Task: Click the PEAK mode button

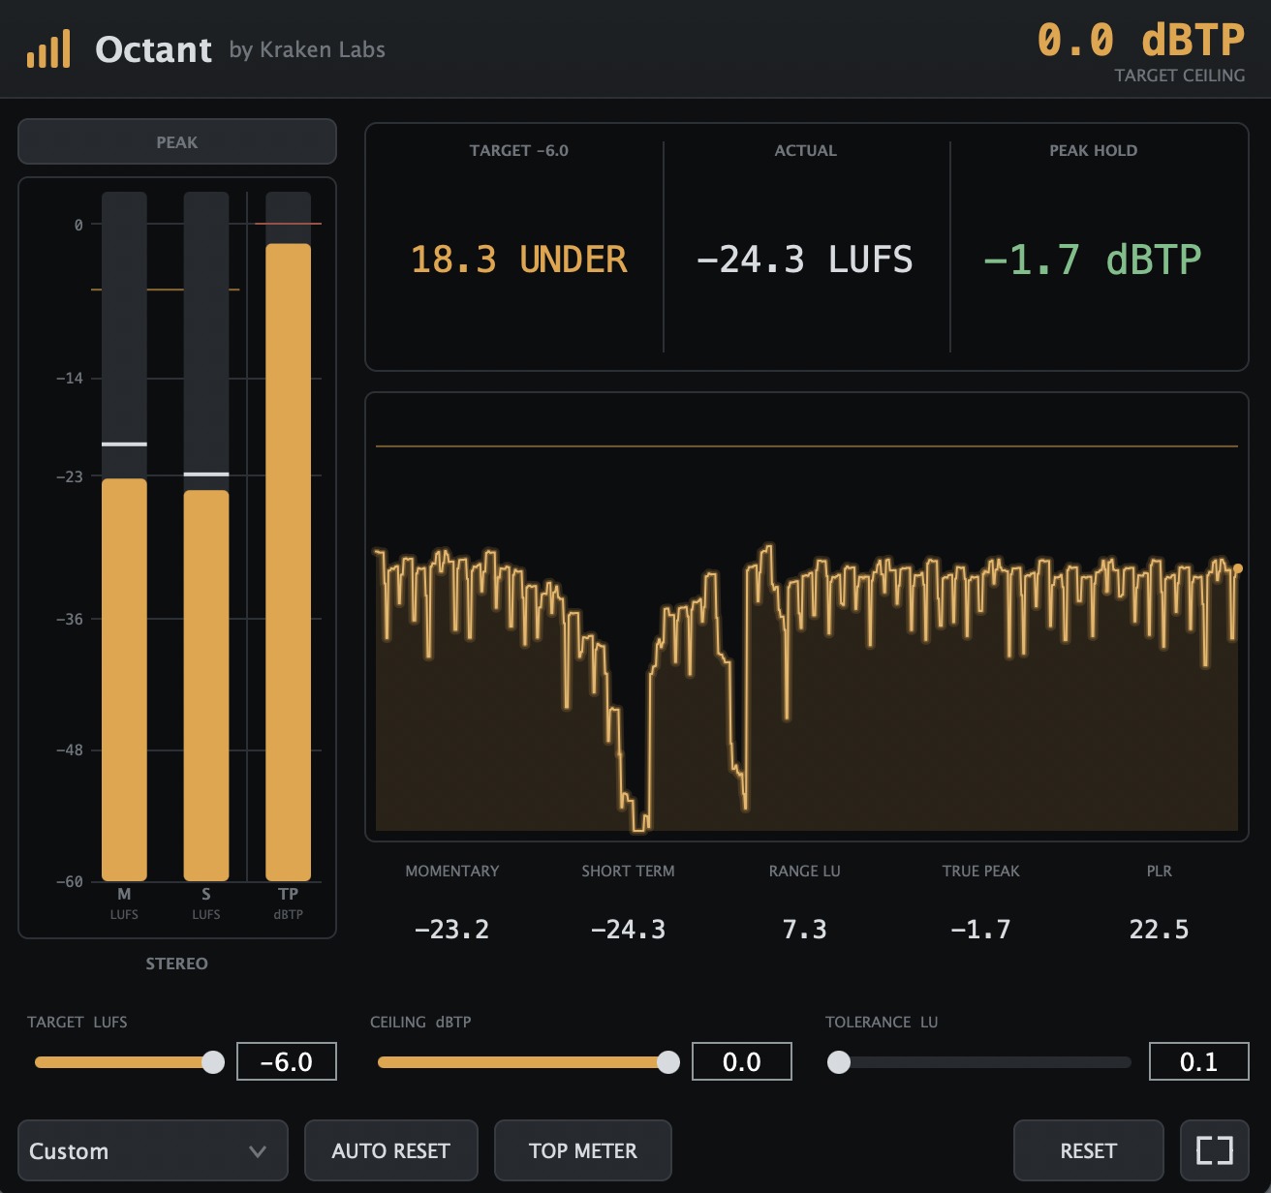Action: click(177, 142)
